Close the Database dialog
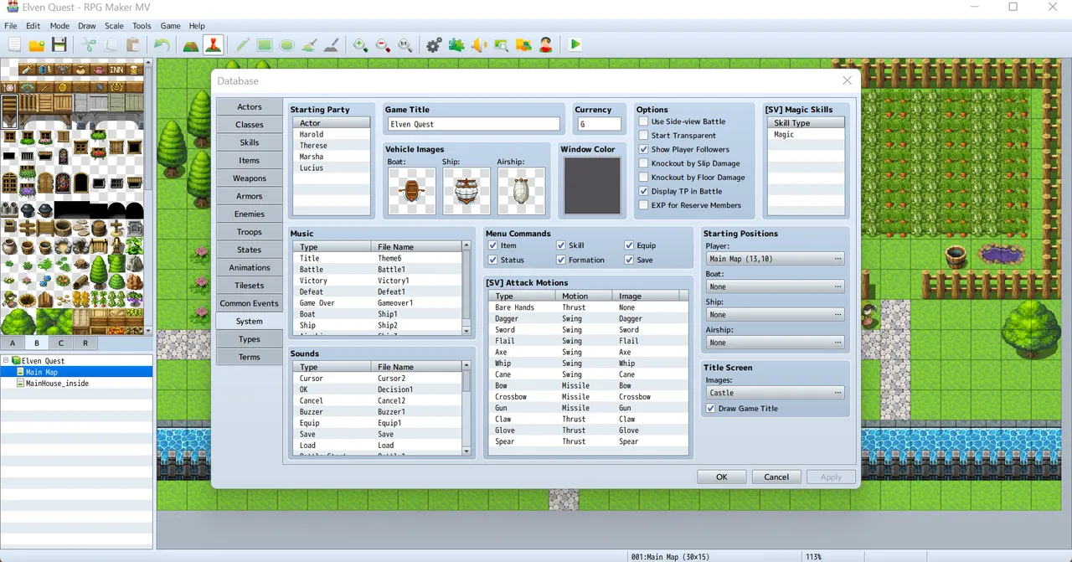 click(x=847, y=80)
